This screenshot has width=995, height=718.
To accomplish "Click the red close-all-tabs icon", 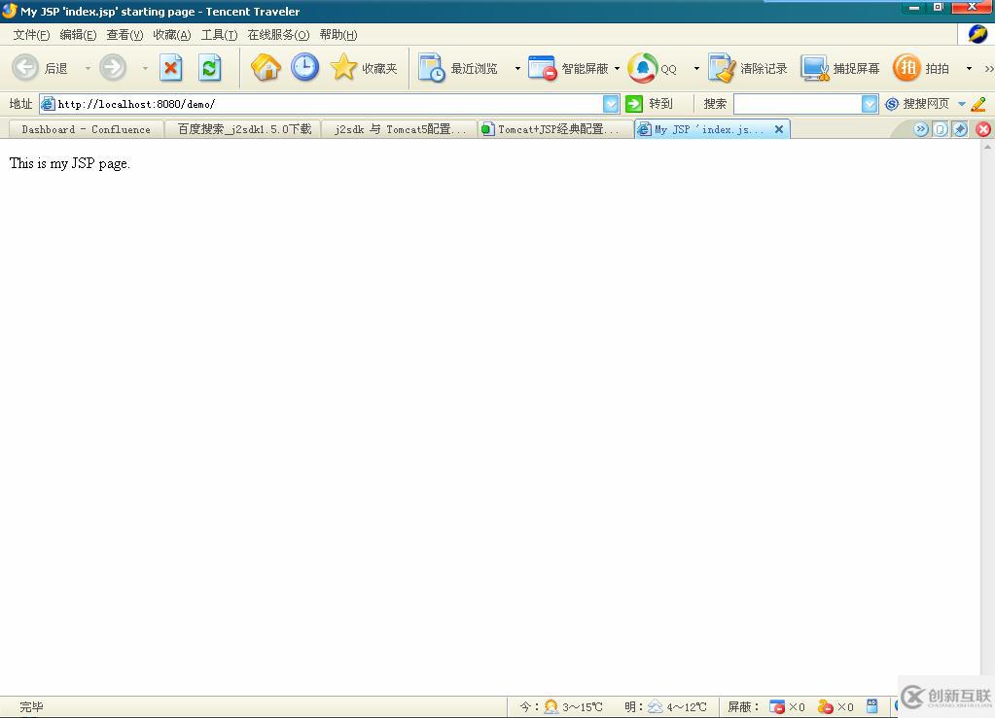I will click(983, 129).
